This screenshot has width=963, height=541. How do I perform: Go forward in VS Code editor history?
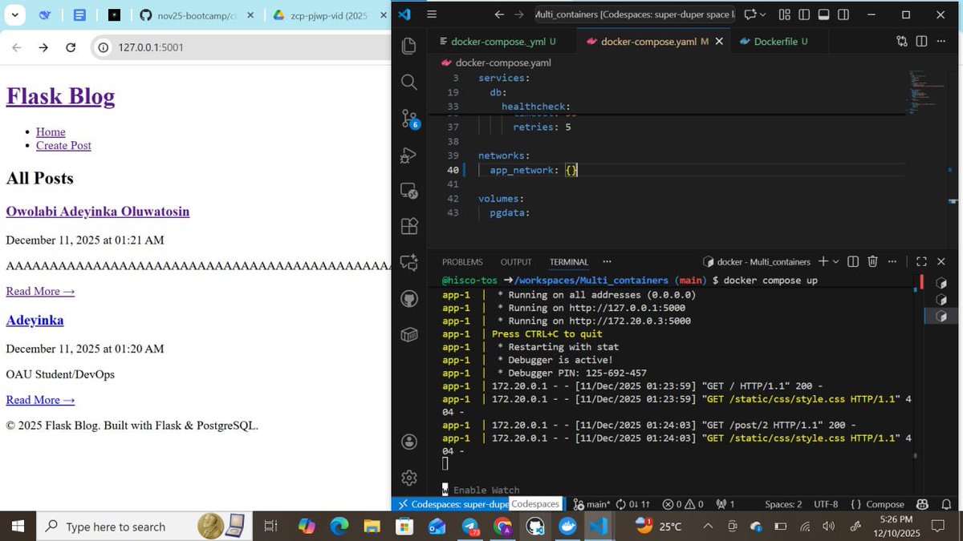click(519, 14)
